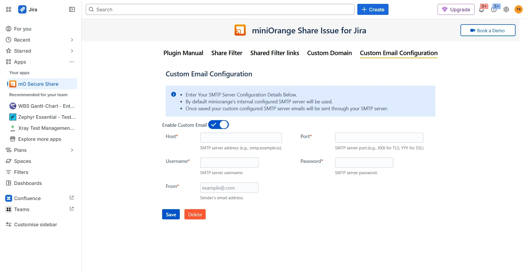Expand the Recent menu chevron

tap(72, 40)
